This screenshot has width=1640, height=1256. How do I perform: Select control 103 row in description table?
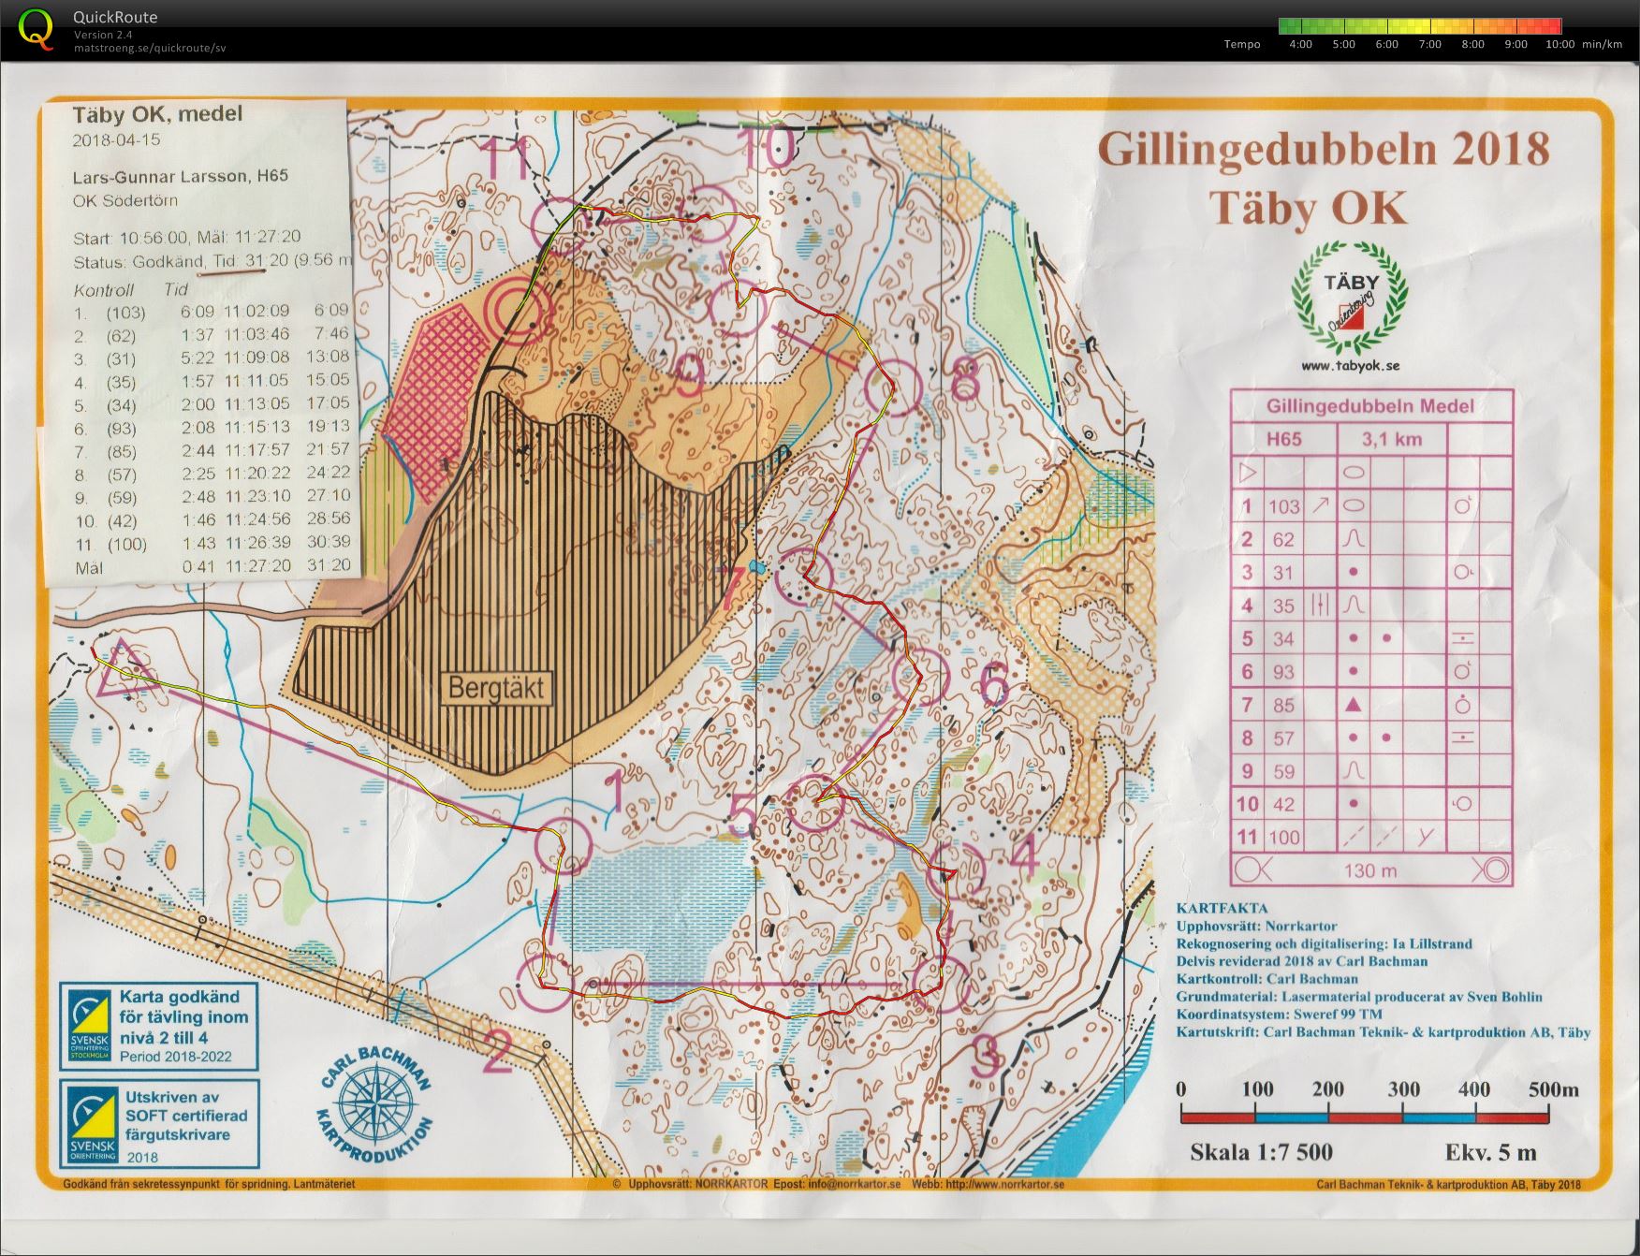[1370, 506]
